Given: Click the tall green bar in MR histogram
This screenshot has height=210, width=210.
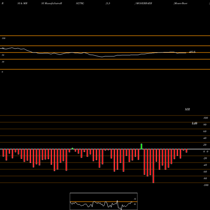Looking at the screenshot, I should (142, 147).
